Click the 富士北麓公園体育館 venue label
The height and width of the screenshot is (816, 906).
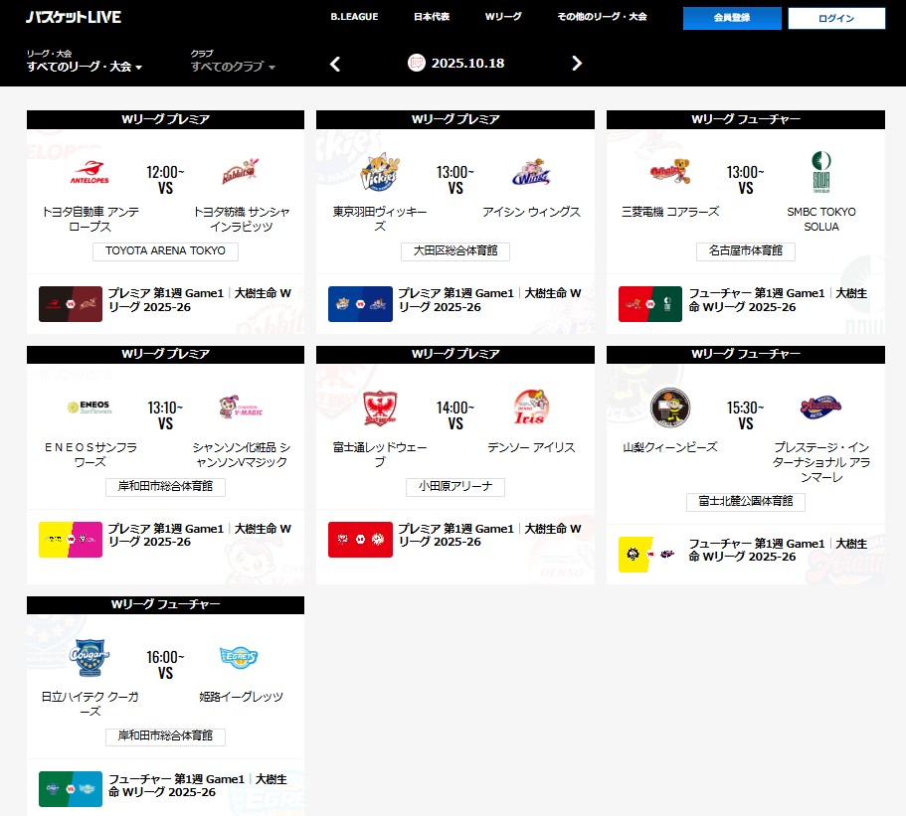pyautogui.click(x=745, y=502)
